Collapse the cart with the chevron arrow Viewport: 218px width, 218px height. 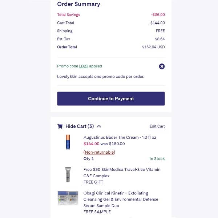click(99, 126)
